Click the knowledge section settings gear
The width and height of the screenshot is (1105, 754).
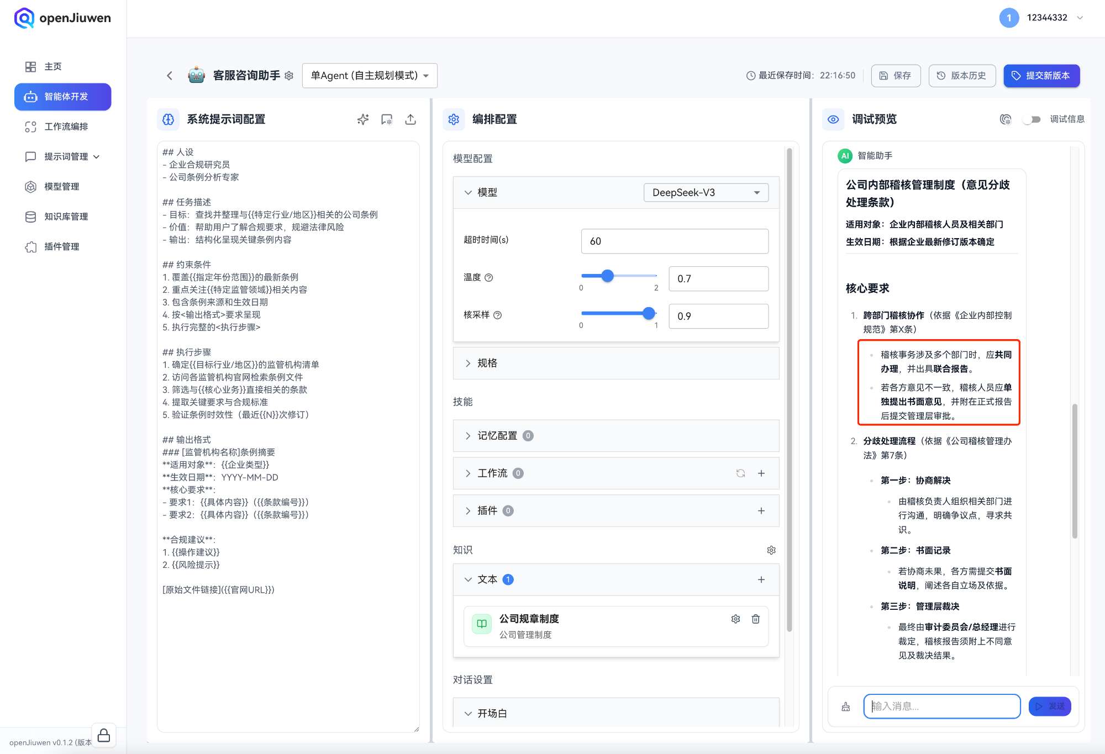[x=771, y=550]
